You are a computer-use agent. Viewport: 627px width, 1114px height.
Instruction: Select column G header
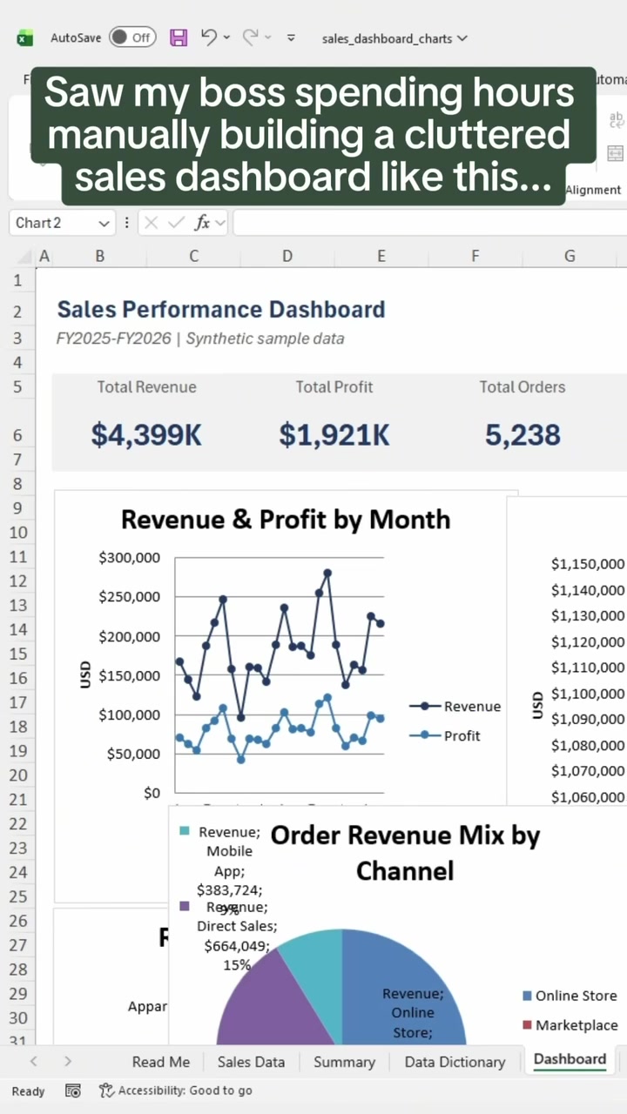point(570,256)
